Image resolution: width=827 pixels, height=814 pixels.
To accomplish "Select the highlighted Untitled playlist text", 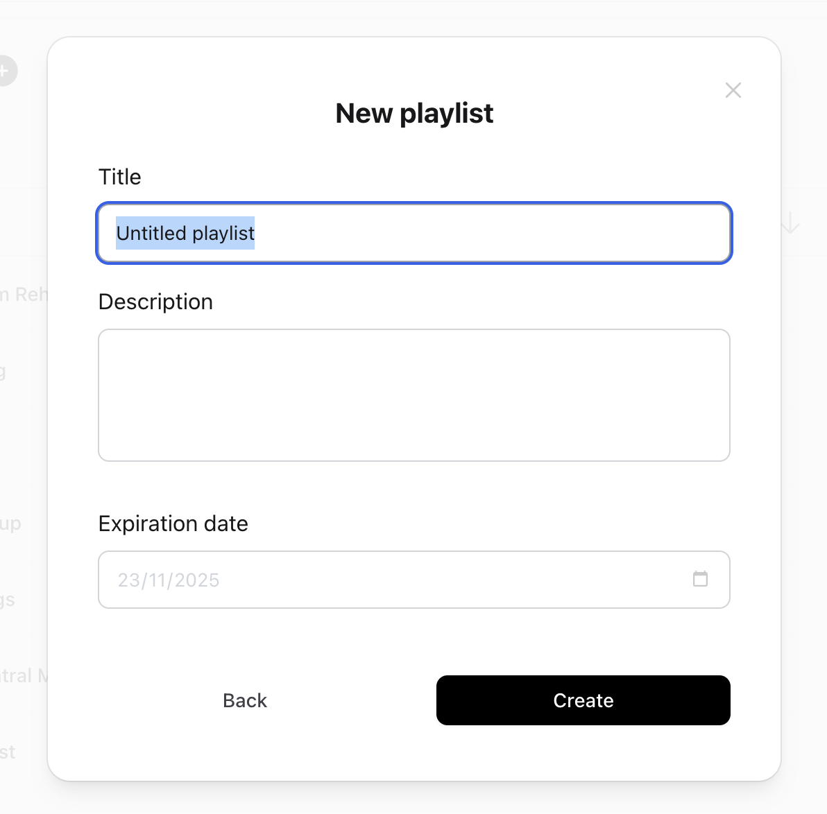I will click(x=185, y=233).
